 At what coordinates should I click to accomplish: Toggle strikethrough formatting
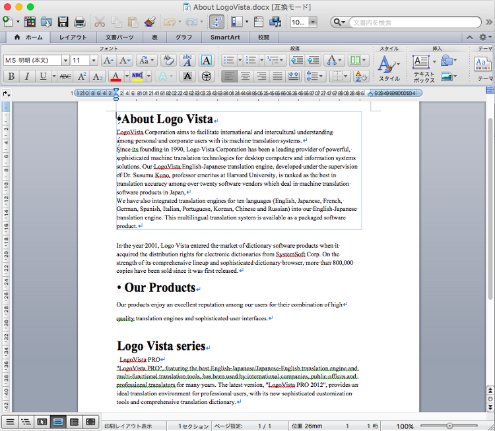[65, 76]
